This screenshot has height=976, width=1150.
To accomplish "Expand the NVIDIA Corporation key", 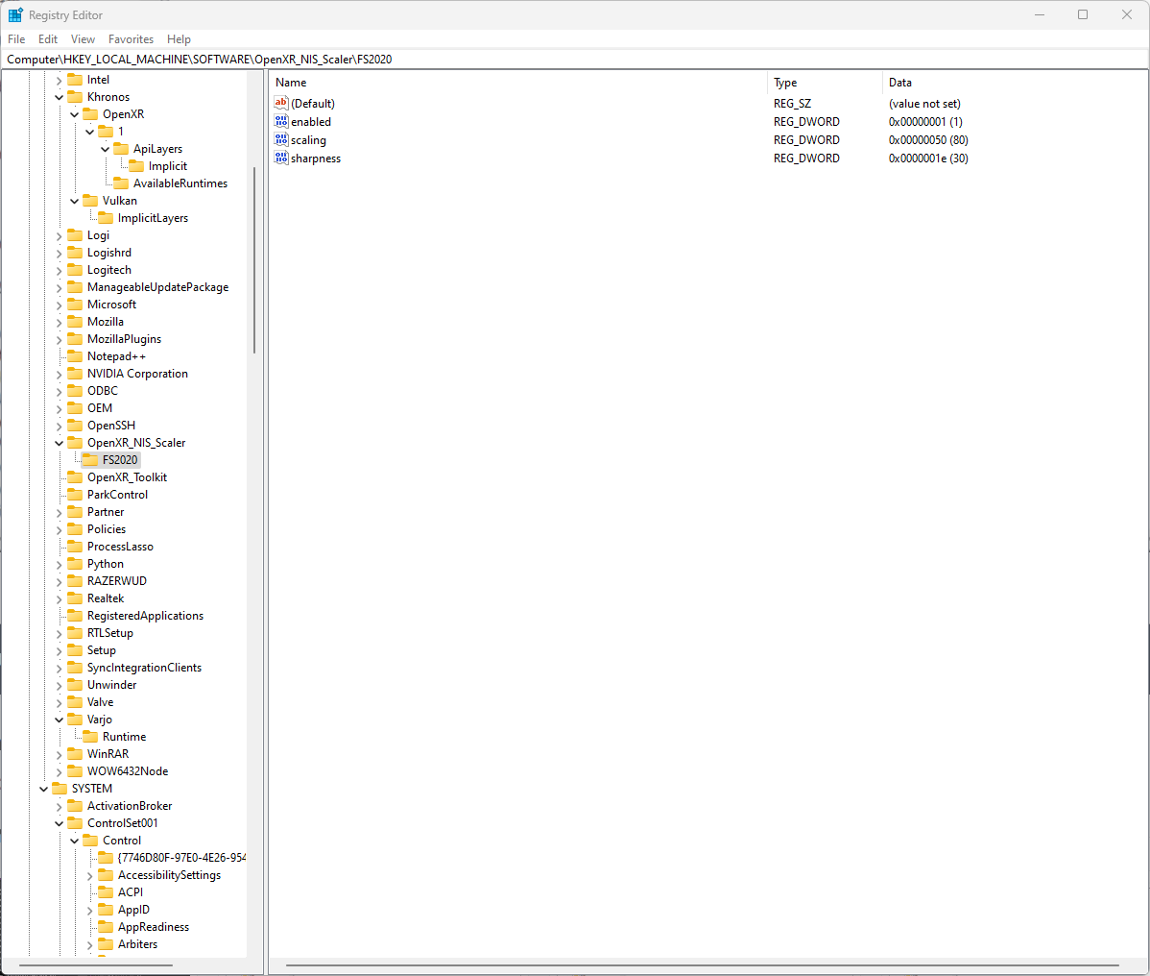I will [x=60, y=375].
